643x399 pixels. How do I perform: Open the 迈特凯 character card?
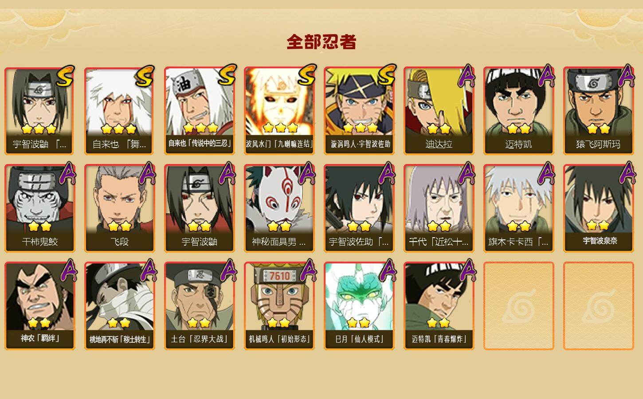[518, 111]
